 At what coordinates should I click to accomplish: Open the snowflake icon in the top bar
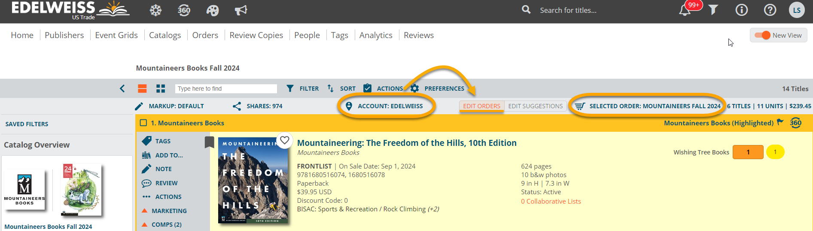pyautogui.click(x=155, y=10)
